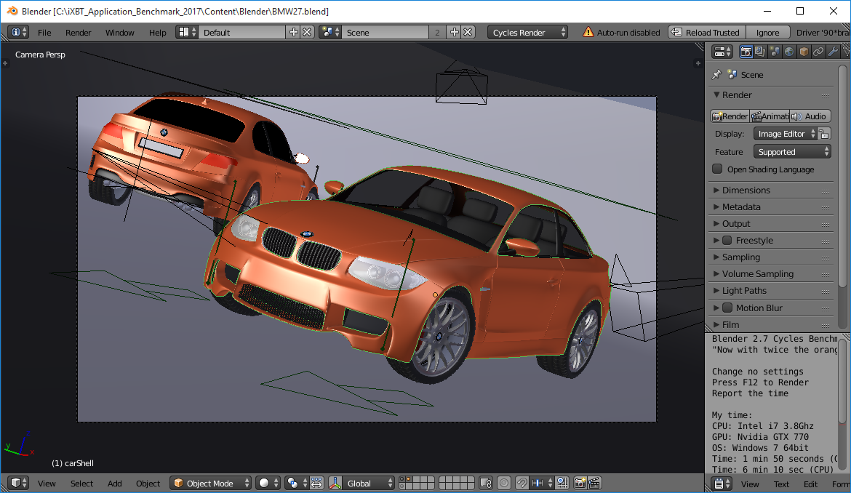Screen dimensions: 851x493
Task: Open the Object properties cube icon
Action: pyautogui.click(x=803, y=52)
